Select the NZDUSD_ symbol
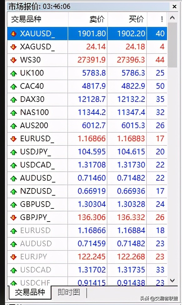Image resolution: width=182 pixels, height=305 pixels. 38,191
